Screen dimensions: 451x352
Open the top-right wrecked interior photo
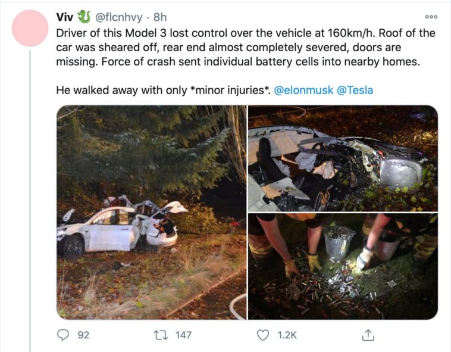(x=342, y=158)
